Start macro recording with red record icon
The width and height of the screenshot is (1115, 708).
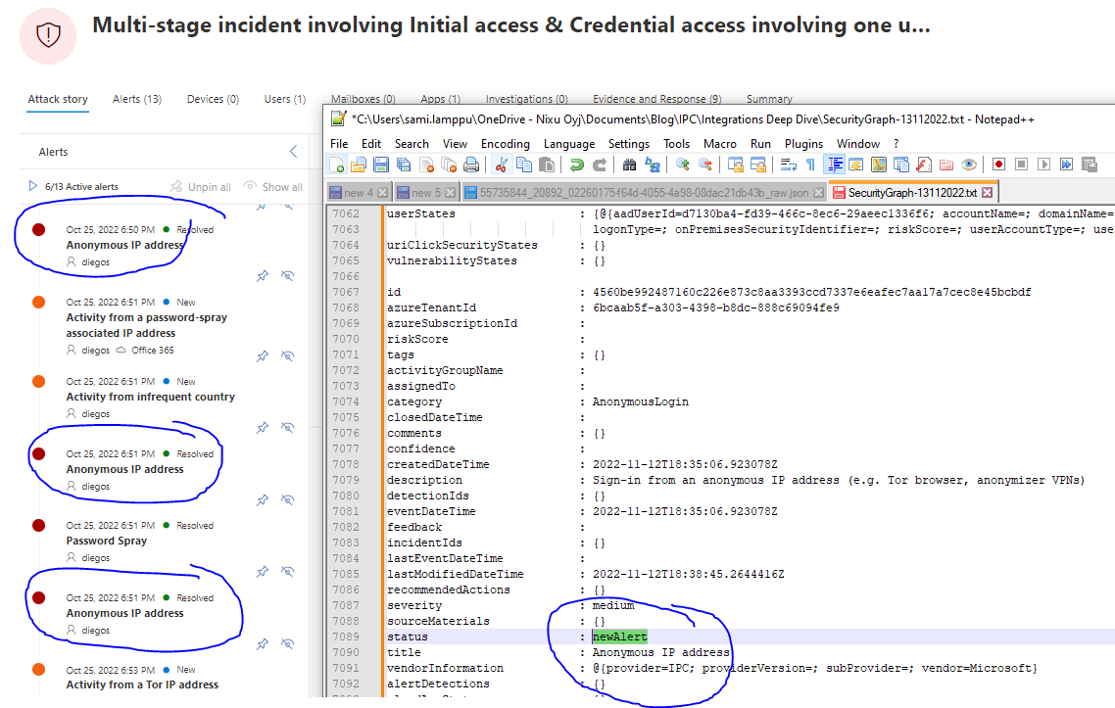(x=998, y=165)
